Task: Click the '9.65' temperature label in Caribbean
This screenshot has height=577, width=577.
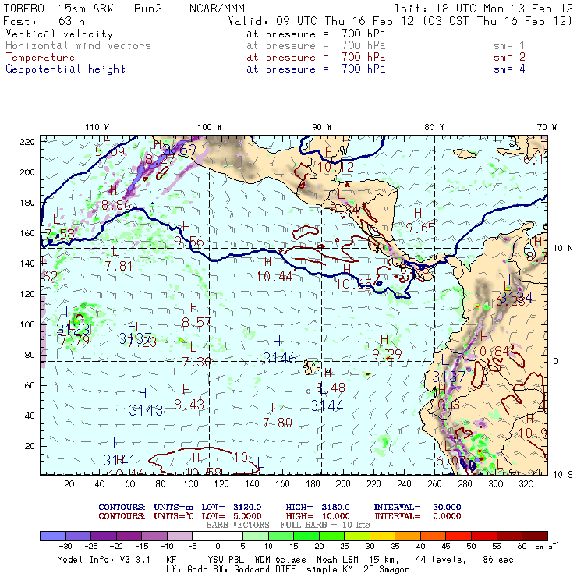Action: click(421, 228)
